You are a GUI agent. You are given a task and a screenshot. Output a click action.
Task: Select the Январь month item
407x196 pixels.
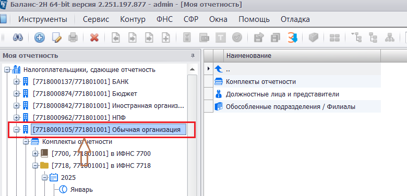(81, 190)
